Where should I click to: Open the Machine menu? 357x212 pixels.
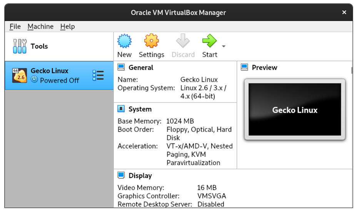tap(40, 27)
